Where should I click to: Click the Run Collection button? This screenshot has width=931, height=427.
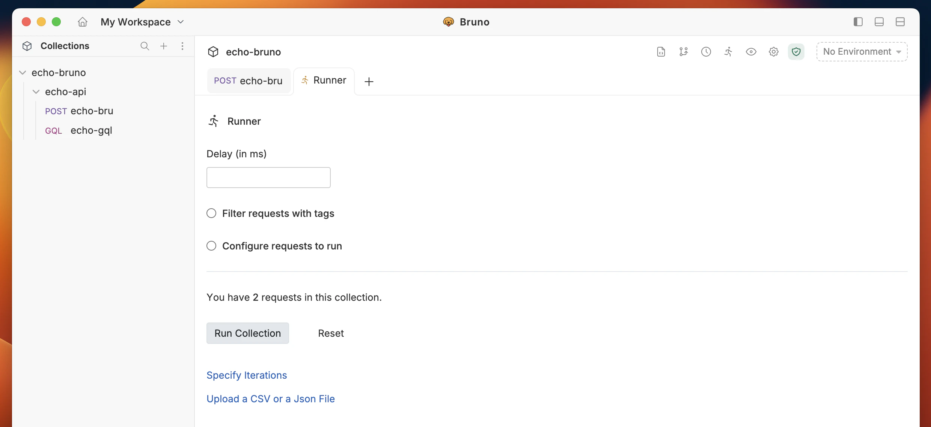coord(247,333)
